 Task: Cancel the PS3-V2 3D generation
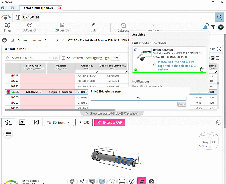tap(182, 104)
